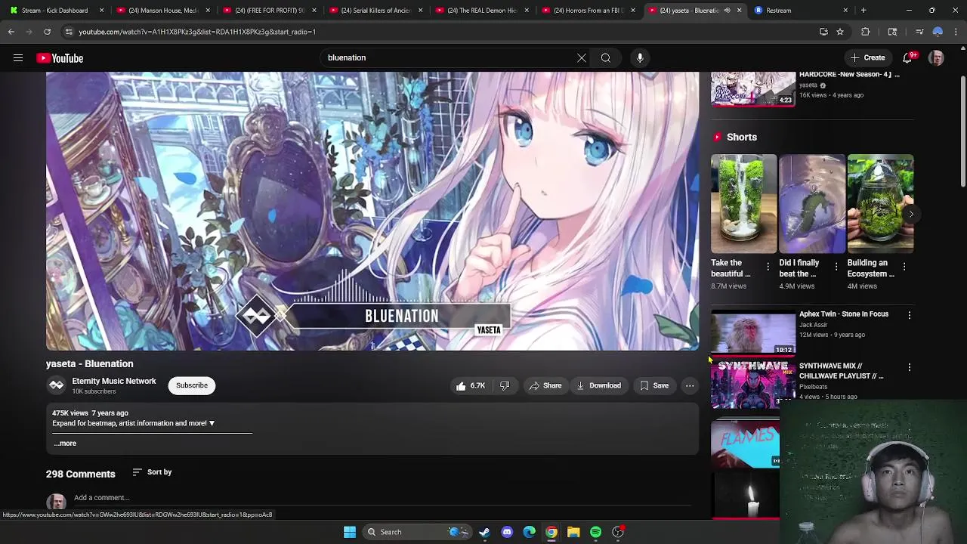Open Eternity Music Network channel avatar

(x=57, y=385)
